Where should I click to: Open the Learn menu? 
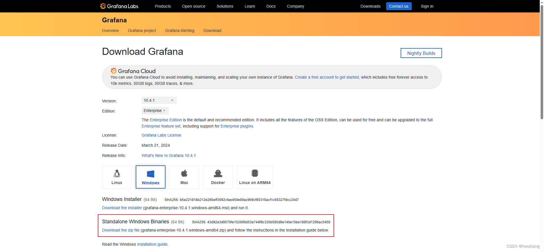point(250,6)
